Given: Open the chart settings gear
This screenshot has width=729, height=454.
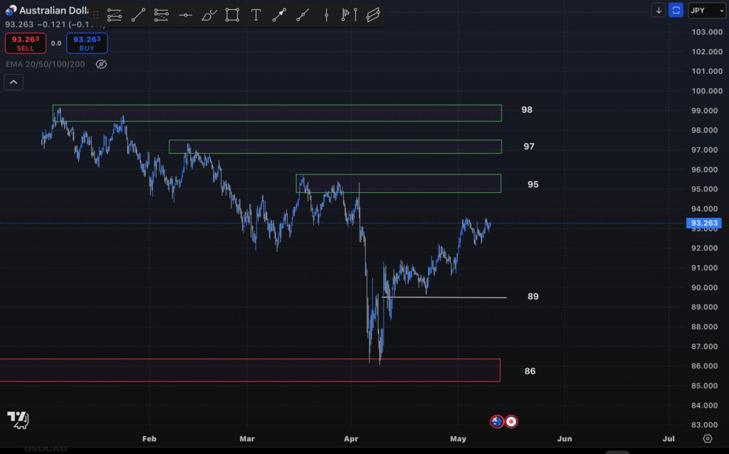Looking at the screenshot, I should click(x=707, y=440).
